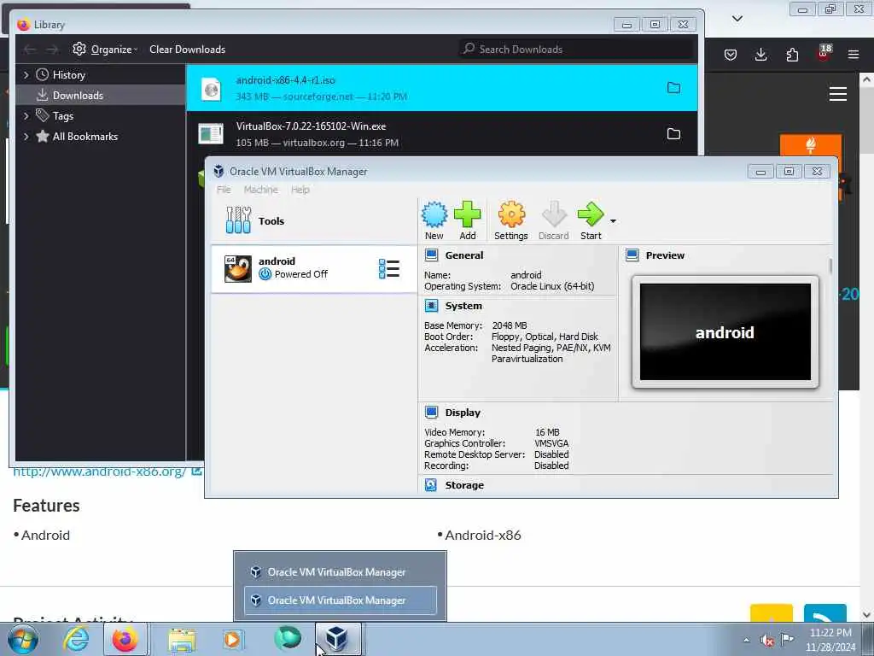Click the android-x86.org link

coord(99,471)
